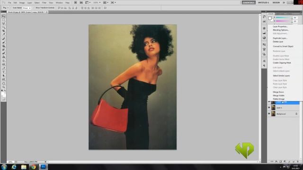Toggle Show Transform Controls checkbox
Screen dimensions: 303x170
coord(35,8)
